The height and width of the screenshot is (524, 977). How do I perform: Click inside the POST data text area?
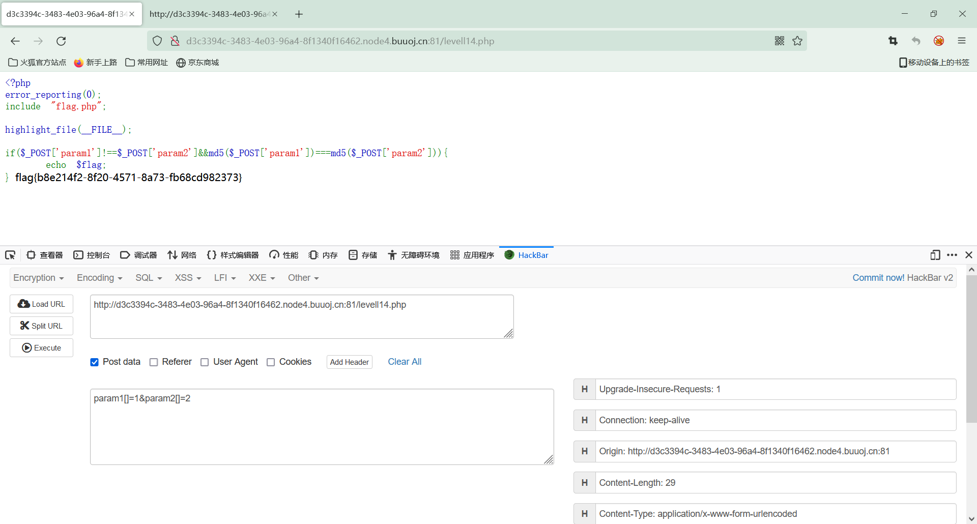pyautogui.click(x=321, y=426)
